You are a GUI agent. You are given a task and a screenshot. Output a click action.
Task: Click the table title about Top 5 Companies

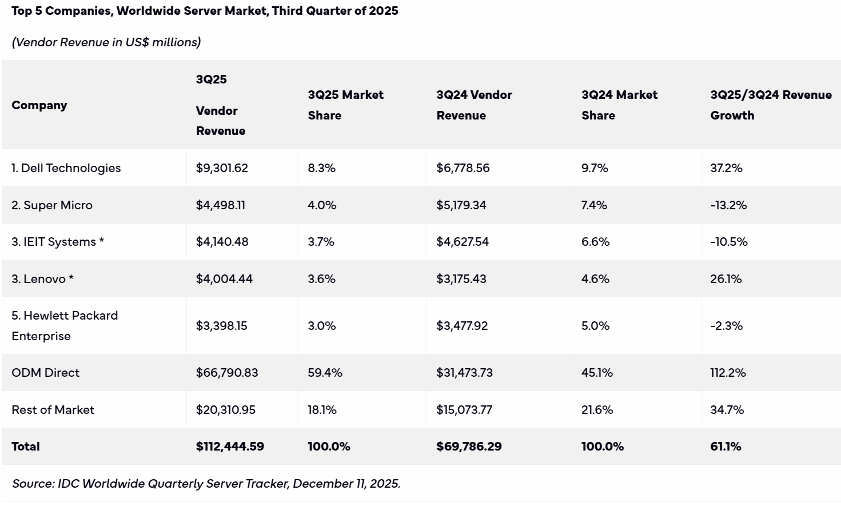pyautogui.click(x=205, y=11)
